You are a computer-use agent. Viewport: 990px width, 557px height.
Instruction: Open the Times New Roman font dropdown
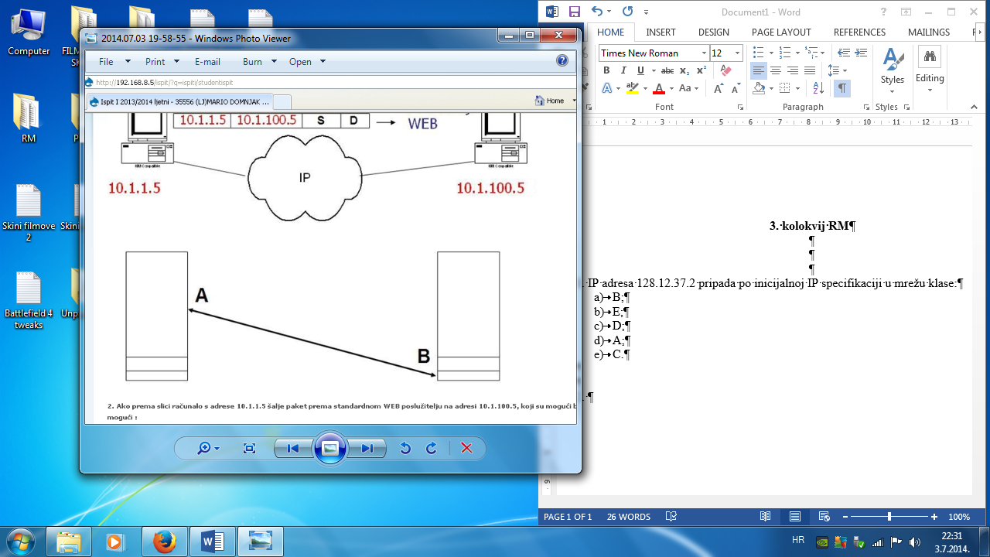704,53
